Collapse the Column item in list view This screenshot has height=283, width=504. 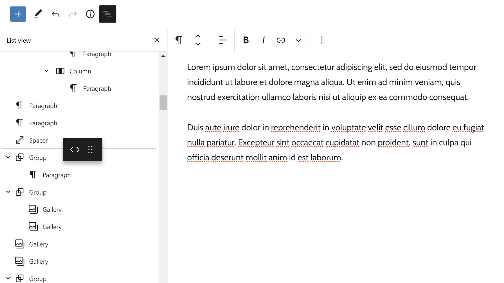tap(47, 71)
